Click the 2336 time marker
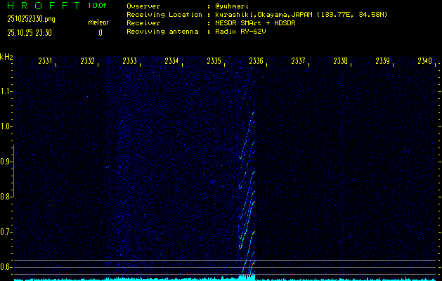This screenshot has height=281, width=442. point(256,61)
